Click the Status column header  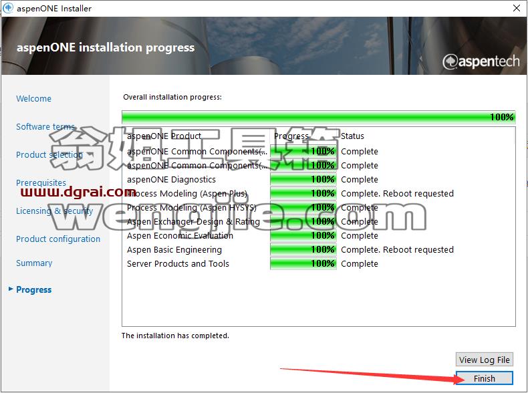(x=352, y=136)
